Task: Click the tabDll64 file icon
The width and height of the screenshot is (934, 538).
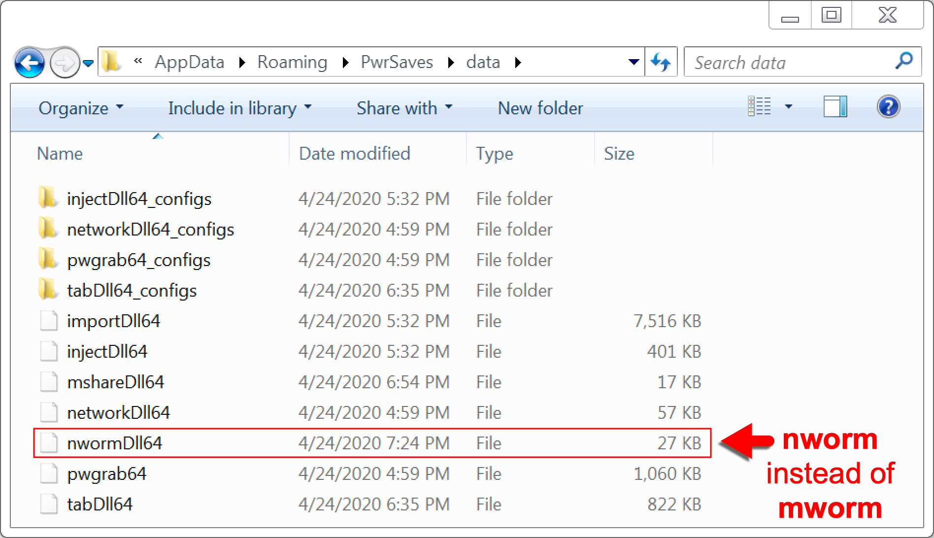Action: (x=48, y=504)
